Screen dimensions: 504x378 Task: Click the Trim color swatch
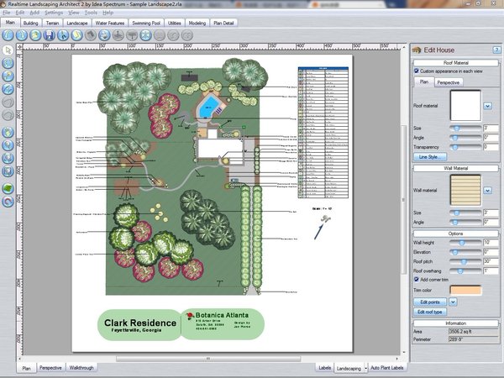(466, 290)
